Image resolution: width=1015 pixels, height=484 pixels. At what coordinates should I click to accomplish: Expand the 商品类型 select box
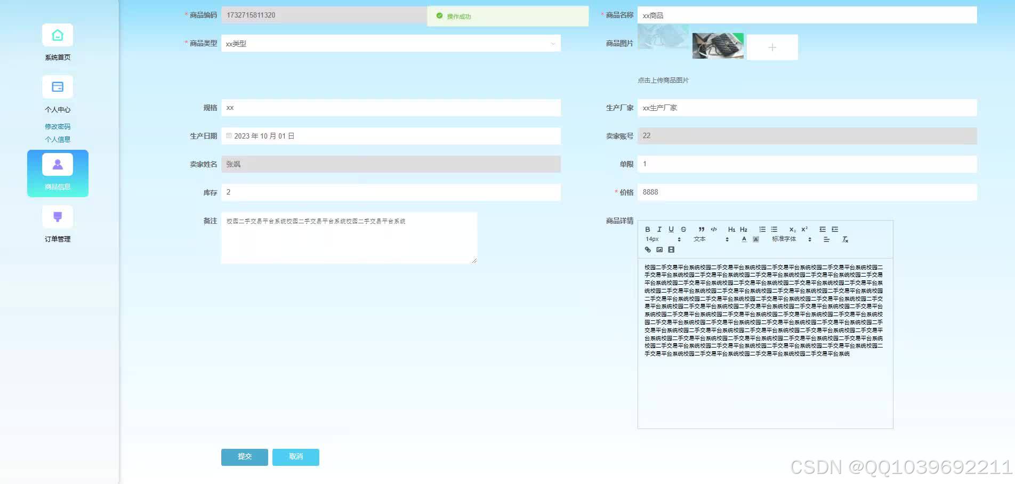tap(391, 44)
